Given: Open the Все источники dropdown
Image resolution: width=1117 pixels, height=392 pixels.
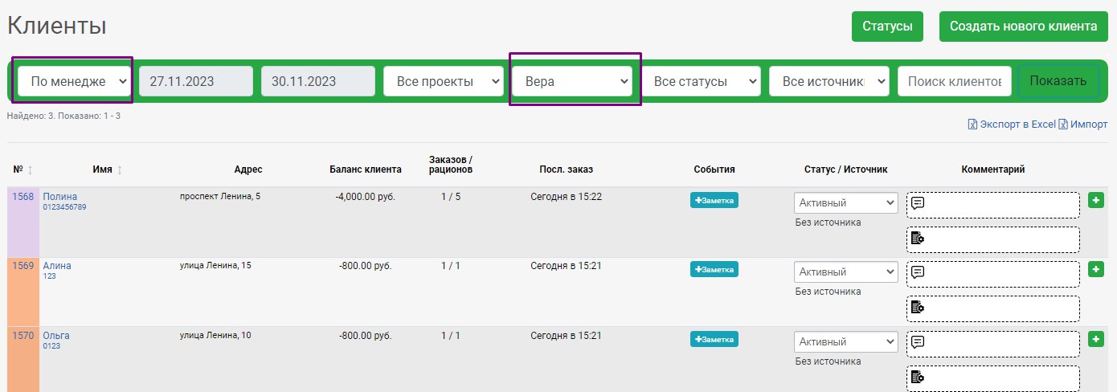Looking at the screenshot, I should [829, 81].
